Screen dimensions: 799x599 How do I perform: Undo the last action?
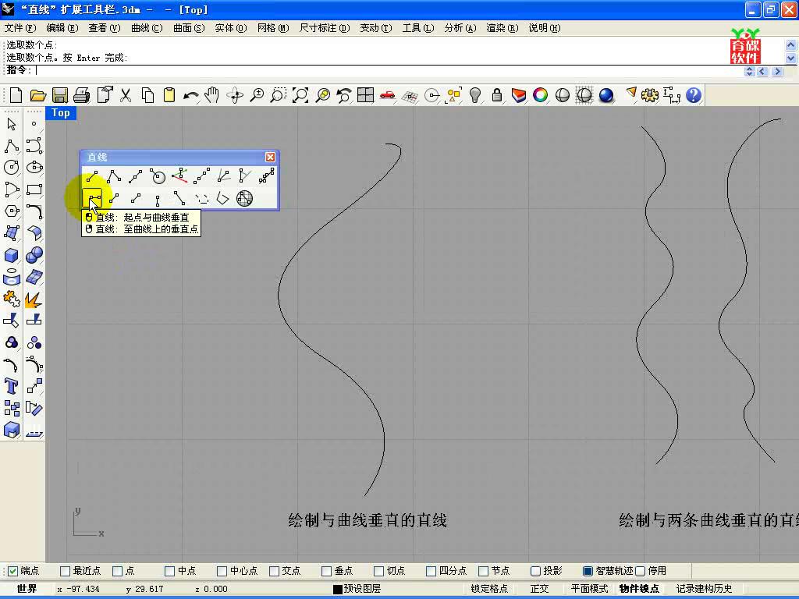click(191, 95)
